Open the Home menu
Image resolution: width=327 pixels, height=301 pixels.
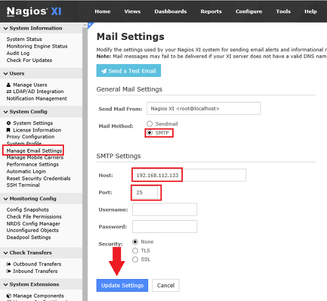103,11
